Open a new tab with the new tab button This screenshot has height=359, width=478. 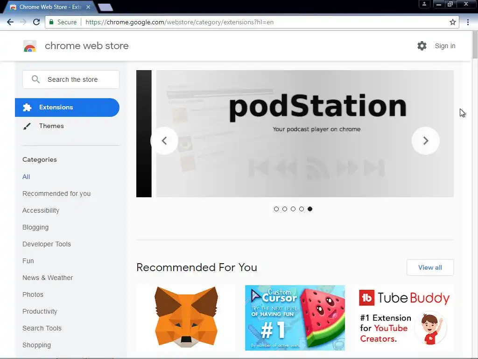(105, 7)
